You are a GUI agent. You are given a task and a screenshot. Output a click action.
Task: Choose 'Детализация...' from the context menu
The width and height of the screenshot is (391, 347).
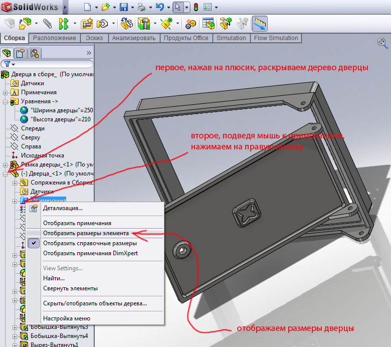pos(63,208)
